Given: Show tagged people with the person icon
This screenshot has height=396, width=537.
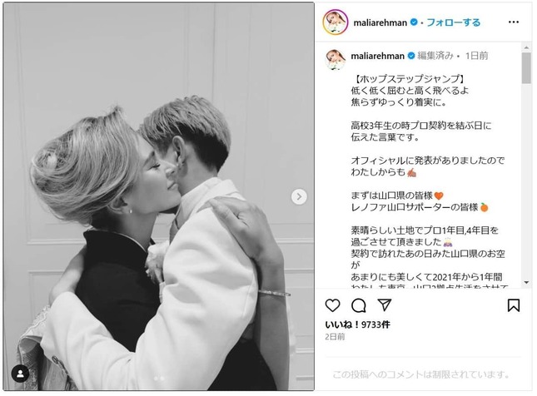Looking at the screenshot, I should 20,374.
